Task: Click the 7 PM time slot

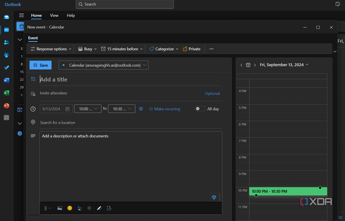Action: (288, 146)
